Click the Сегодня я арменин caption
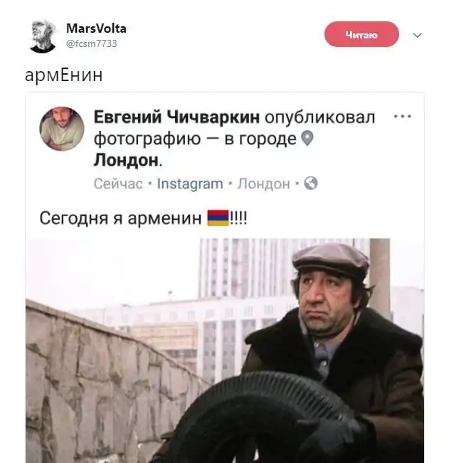 pos(120,218)
